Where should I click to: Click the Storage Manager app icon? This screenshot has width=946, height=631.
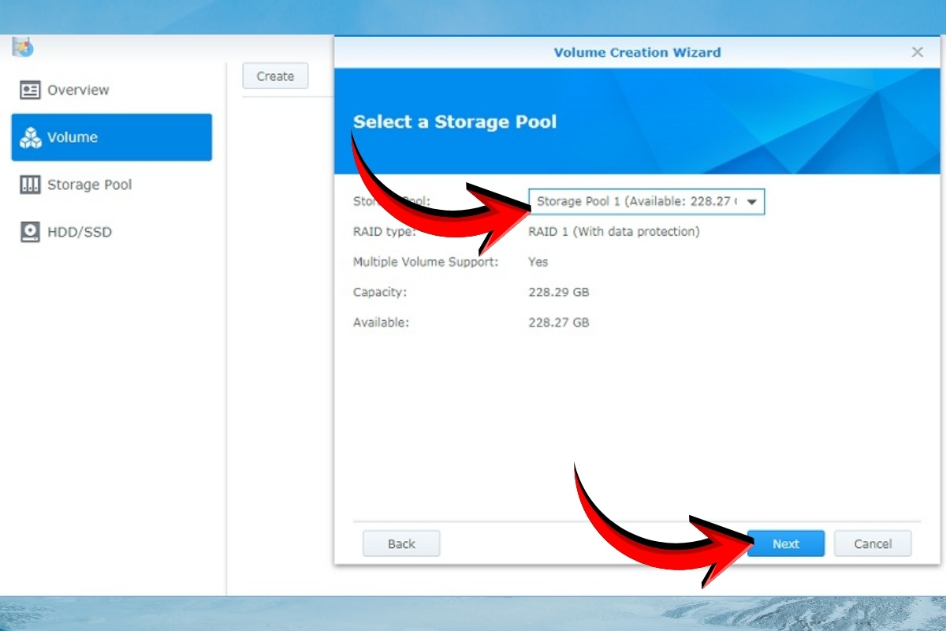[x=23, y=47]
